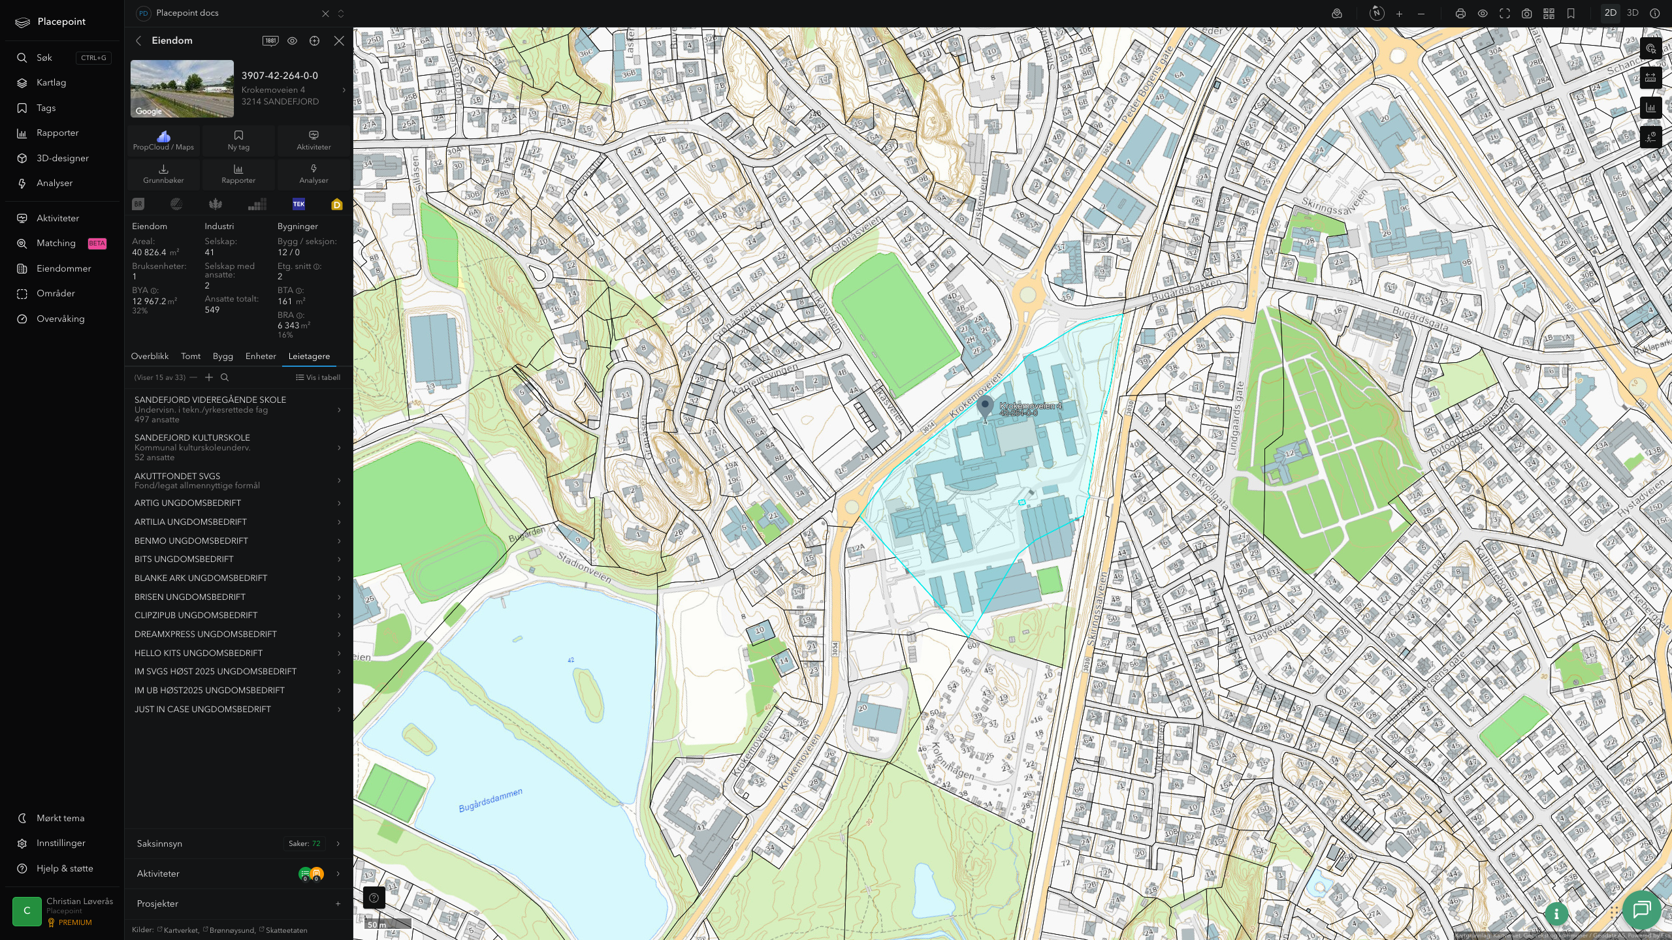Reset map orientation with north compass
This screenshot has height=940, width=1672.
tap(1377, 13)
